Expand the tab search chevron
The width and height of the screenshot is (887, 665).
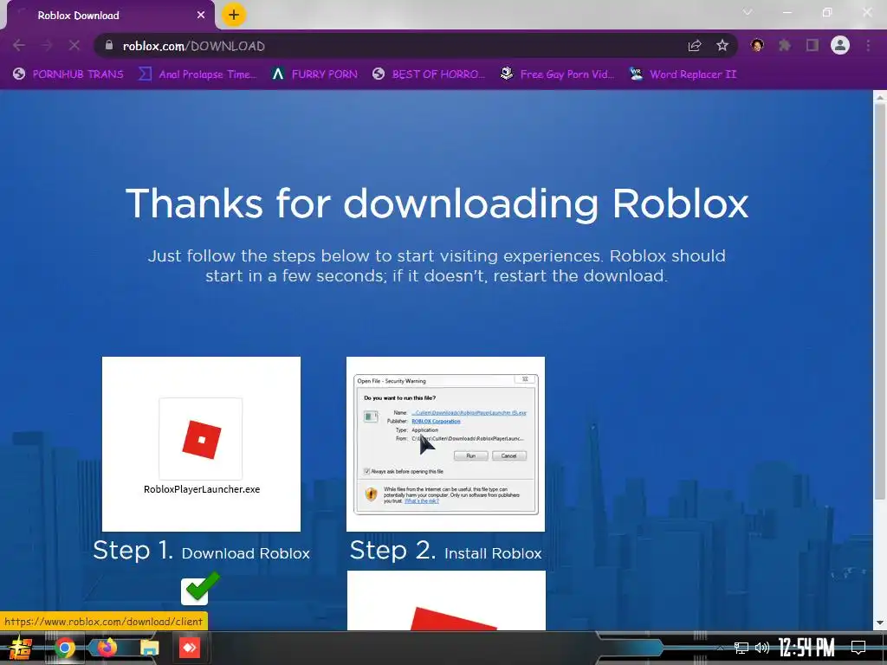748,12
